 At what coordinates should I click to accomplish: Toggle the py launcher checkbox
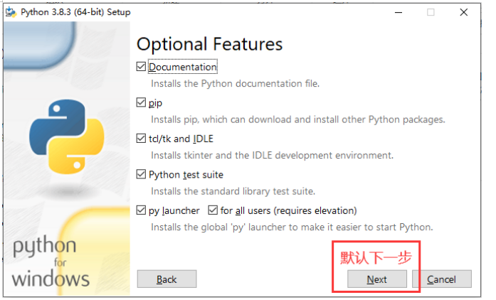coord(141,210)
